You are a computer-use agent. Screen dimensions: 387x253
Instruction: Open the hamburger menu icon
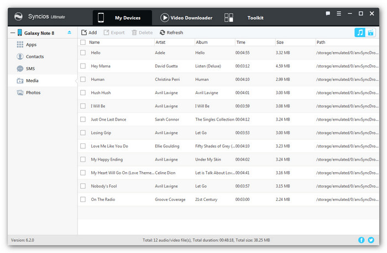click(339, 14)
